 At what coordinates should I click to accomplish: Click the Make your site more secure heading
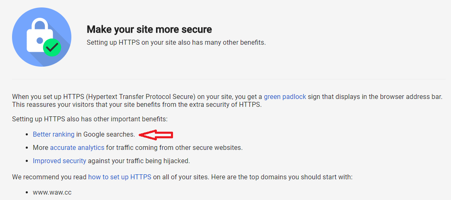pyautogui.click(x=149, y=29)
